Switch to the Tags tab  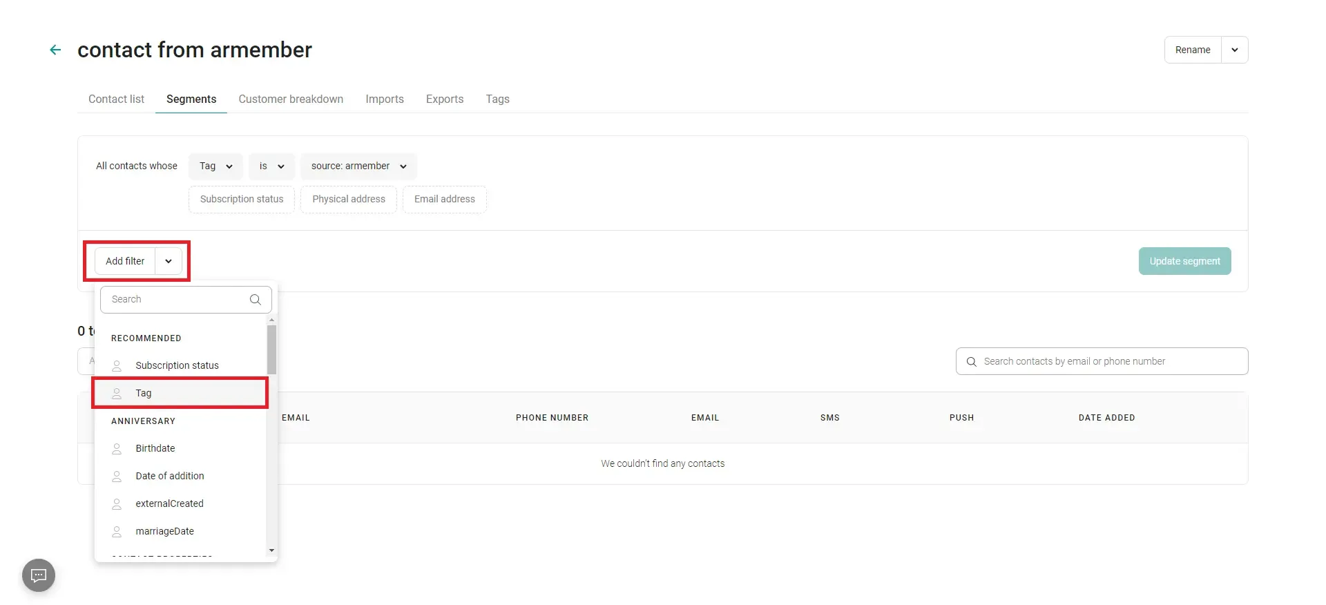click(x=497, y=99)
